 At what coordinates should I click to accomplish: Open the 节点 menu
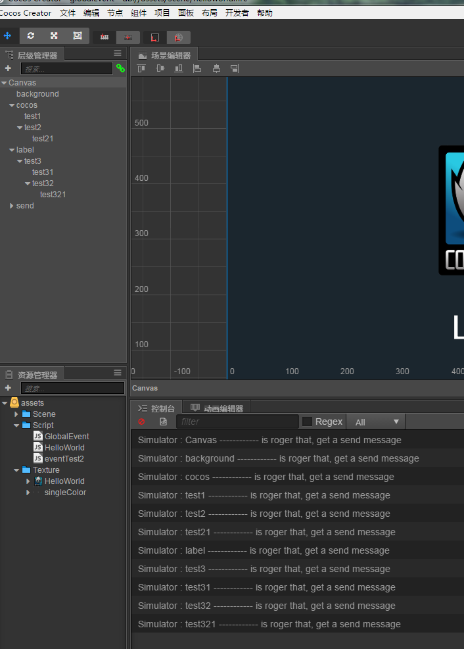[115, 13]
